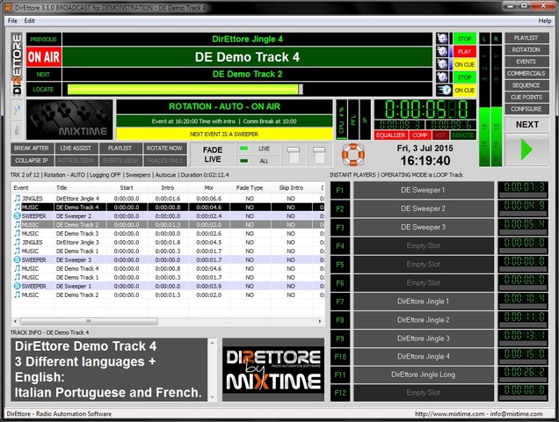The height and width of the screenshot is (422, 559).
Task: Open the EVENTS panel
Action: tap(526, 62)
